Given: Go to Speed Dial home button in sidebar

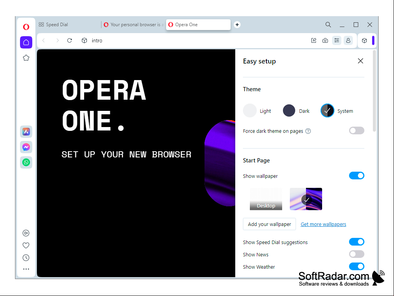Looking at the screenshot, I should 26,42.
